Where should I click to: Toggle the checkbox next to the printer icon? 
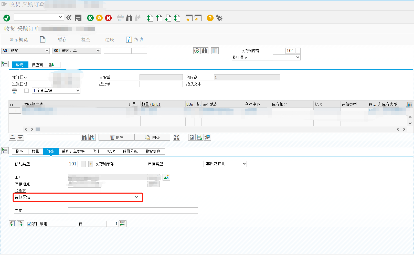(x=26, y=91)
